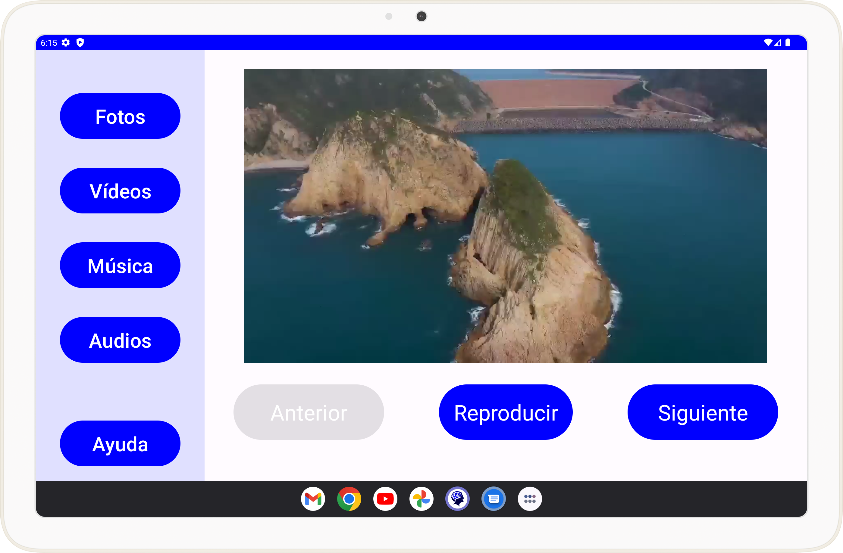The width and height of the screenshot is (843, 553).
Task: Open the all apps drawer
Action: (x=530, y=499)
